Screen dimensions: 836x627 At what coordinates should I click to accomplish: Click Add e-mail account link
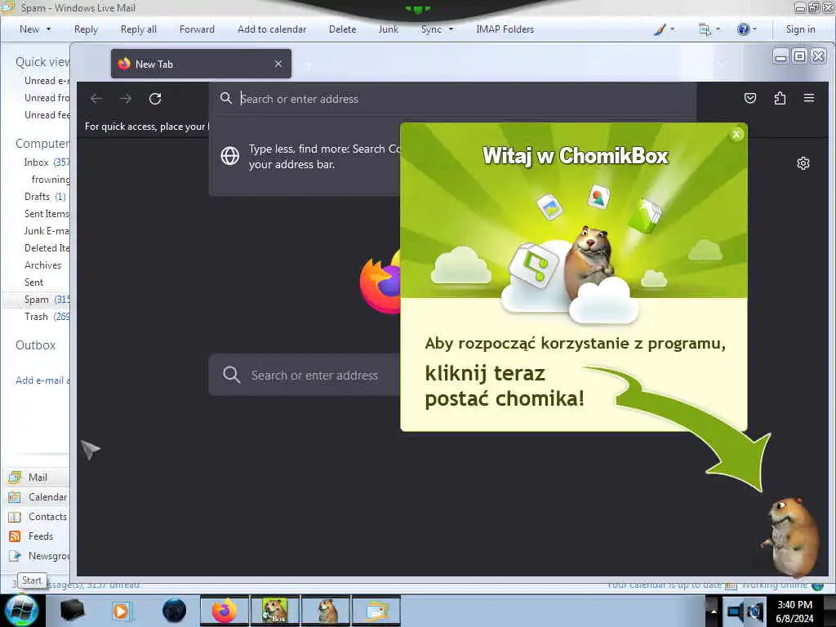click(42, 380)
